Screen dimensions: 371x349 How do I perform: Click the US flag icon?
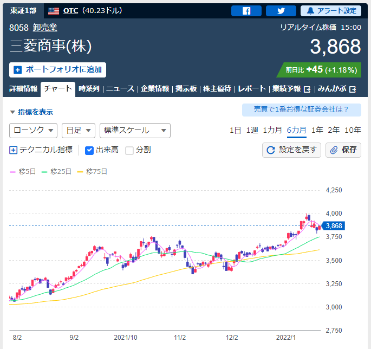(54, 11)
